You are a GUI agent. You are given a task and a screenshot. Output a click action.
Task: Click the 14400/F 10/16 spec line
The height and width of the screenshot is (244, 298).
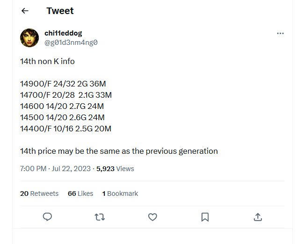(65, 128)
